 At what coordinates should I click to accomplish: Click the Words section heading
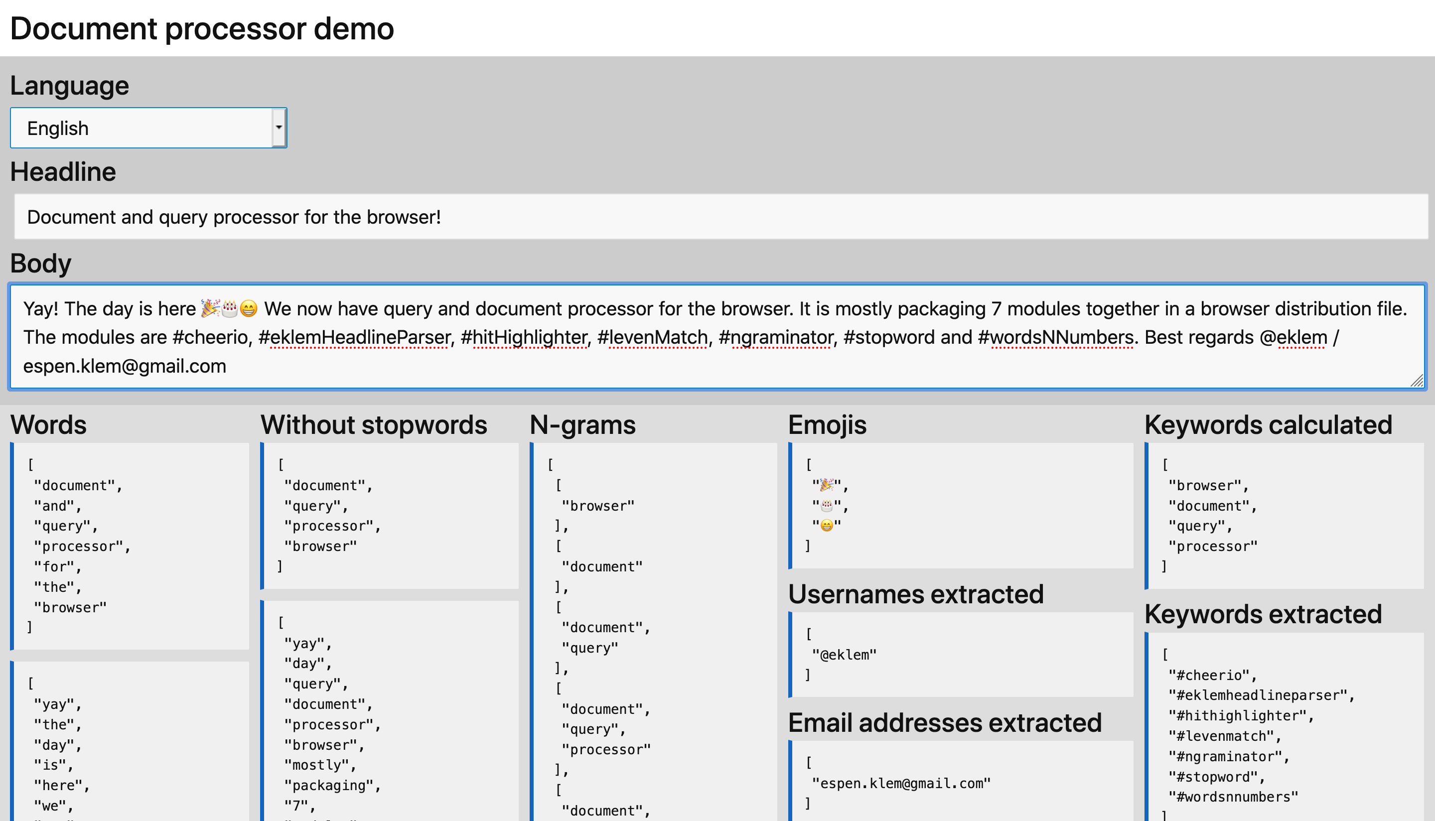(48, 424)
